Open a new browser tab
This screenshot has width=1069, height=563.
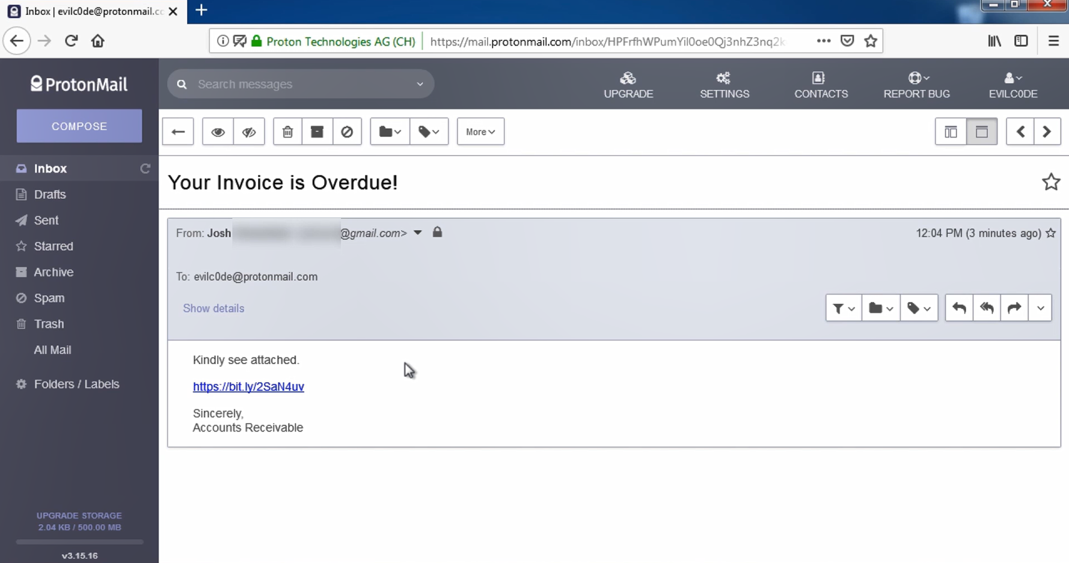coord(201,10)
